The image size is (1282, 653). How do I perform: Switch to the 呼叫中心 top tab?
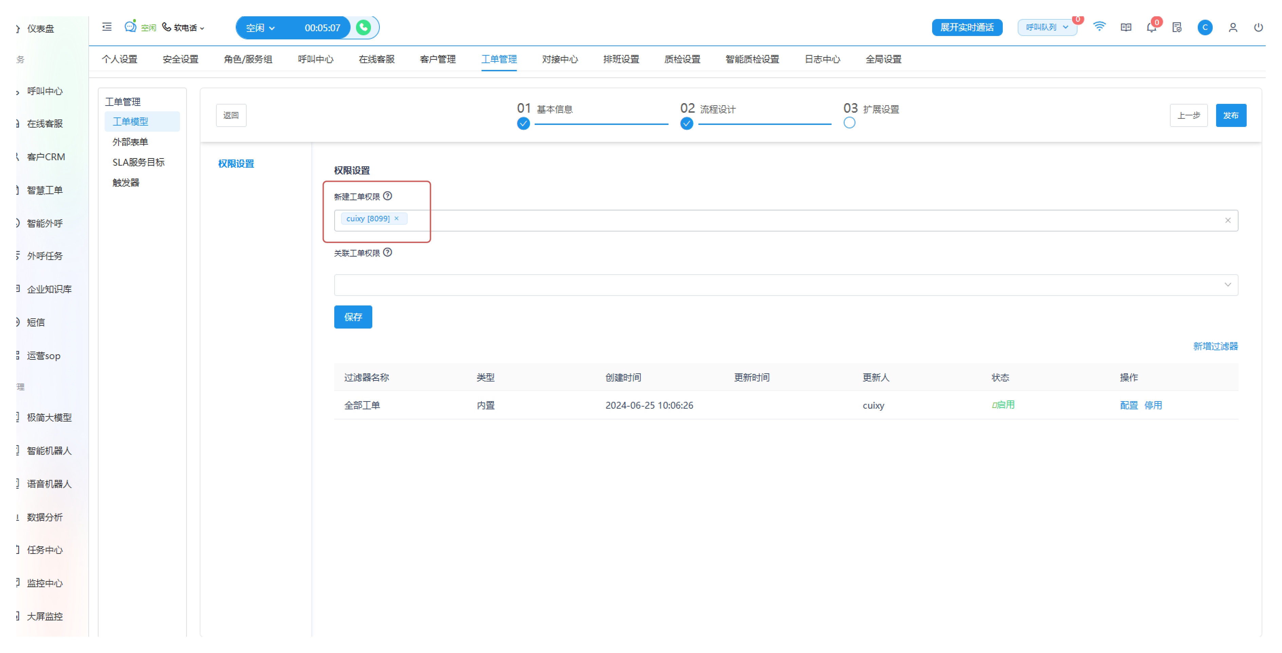pyautogui.click(x=316, y=59)
